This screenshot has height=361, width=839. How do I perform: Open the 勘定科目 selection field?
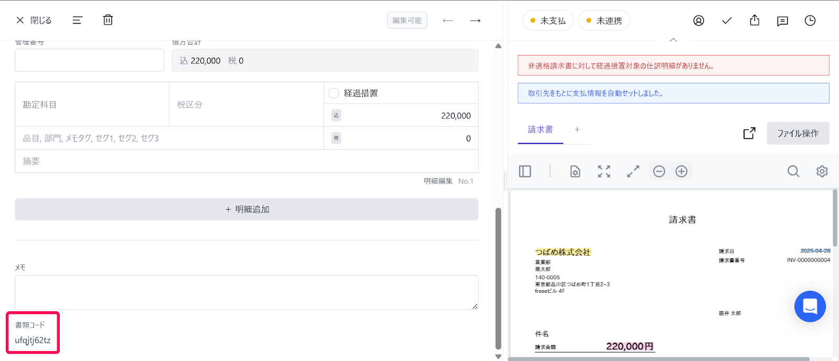pyautogui.click(x=92, y=105)
